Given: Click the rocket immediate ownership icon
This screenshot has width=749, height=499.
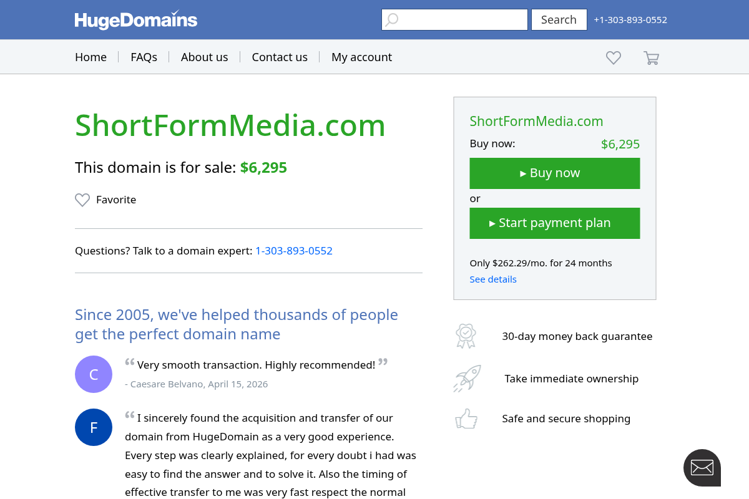Looking at the screenshot, I should point(467,379).
